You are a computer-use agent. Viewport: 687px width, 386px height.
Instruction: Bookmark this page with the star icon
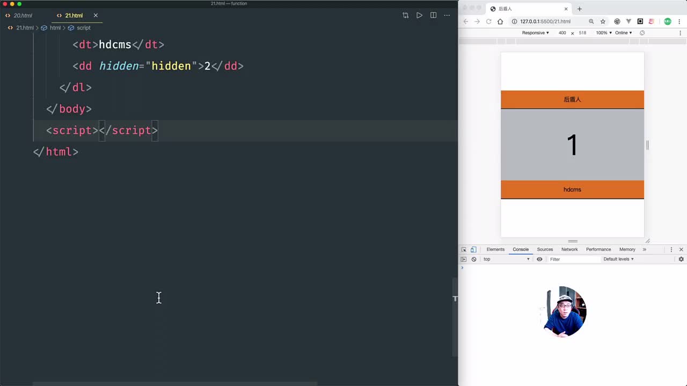[603, 21]
